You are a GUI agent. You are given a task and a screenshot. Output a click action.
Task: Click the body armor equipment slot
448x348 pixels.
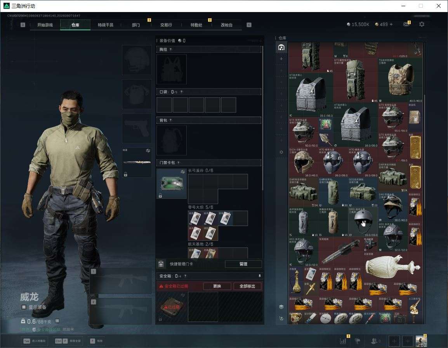[x=137, y=94]
